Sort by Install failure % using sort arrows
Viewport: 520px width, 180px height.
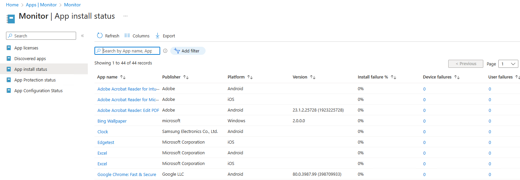[394, 77]
